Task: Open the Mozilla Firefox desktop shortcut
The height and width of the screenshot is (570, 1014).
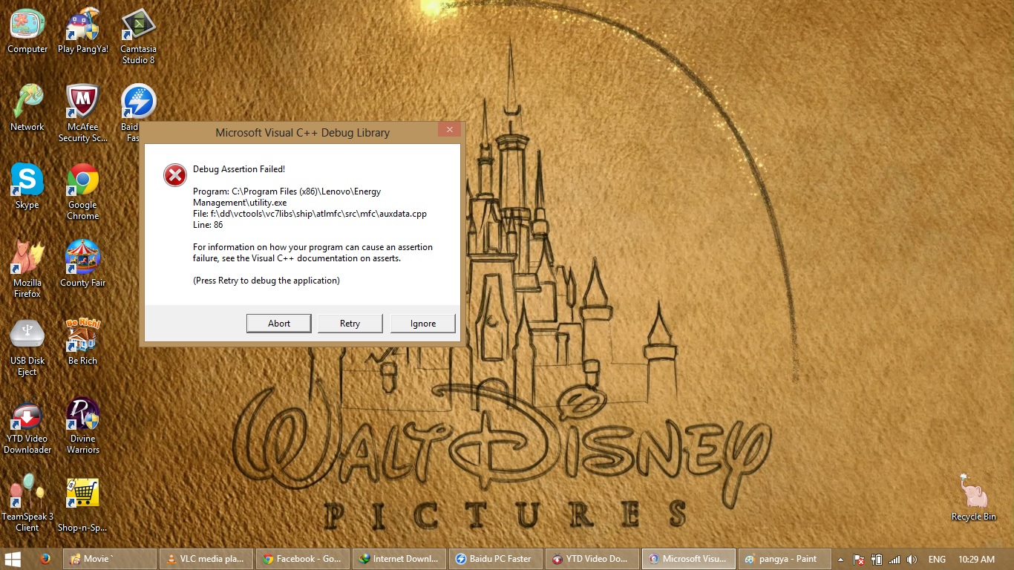Action: pyautogui.click(x=27, y=269)
